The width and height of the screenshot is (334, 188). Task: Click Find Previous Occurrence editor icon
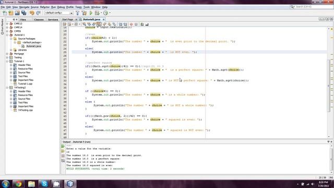[89, 25]
